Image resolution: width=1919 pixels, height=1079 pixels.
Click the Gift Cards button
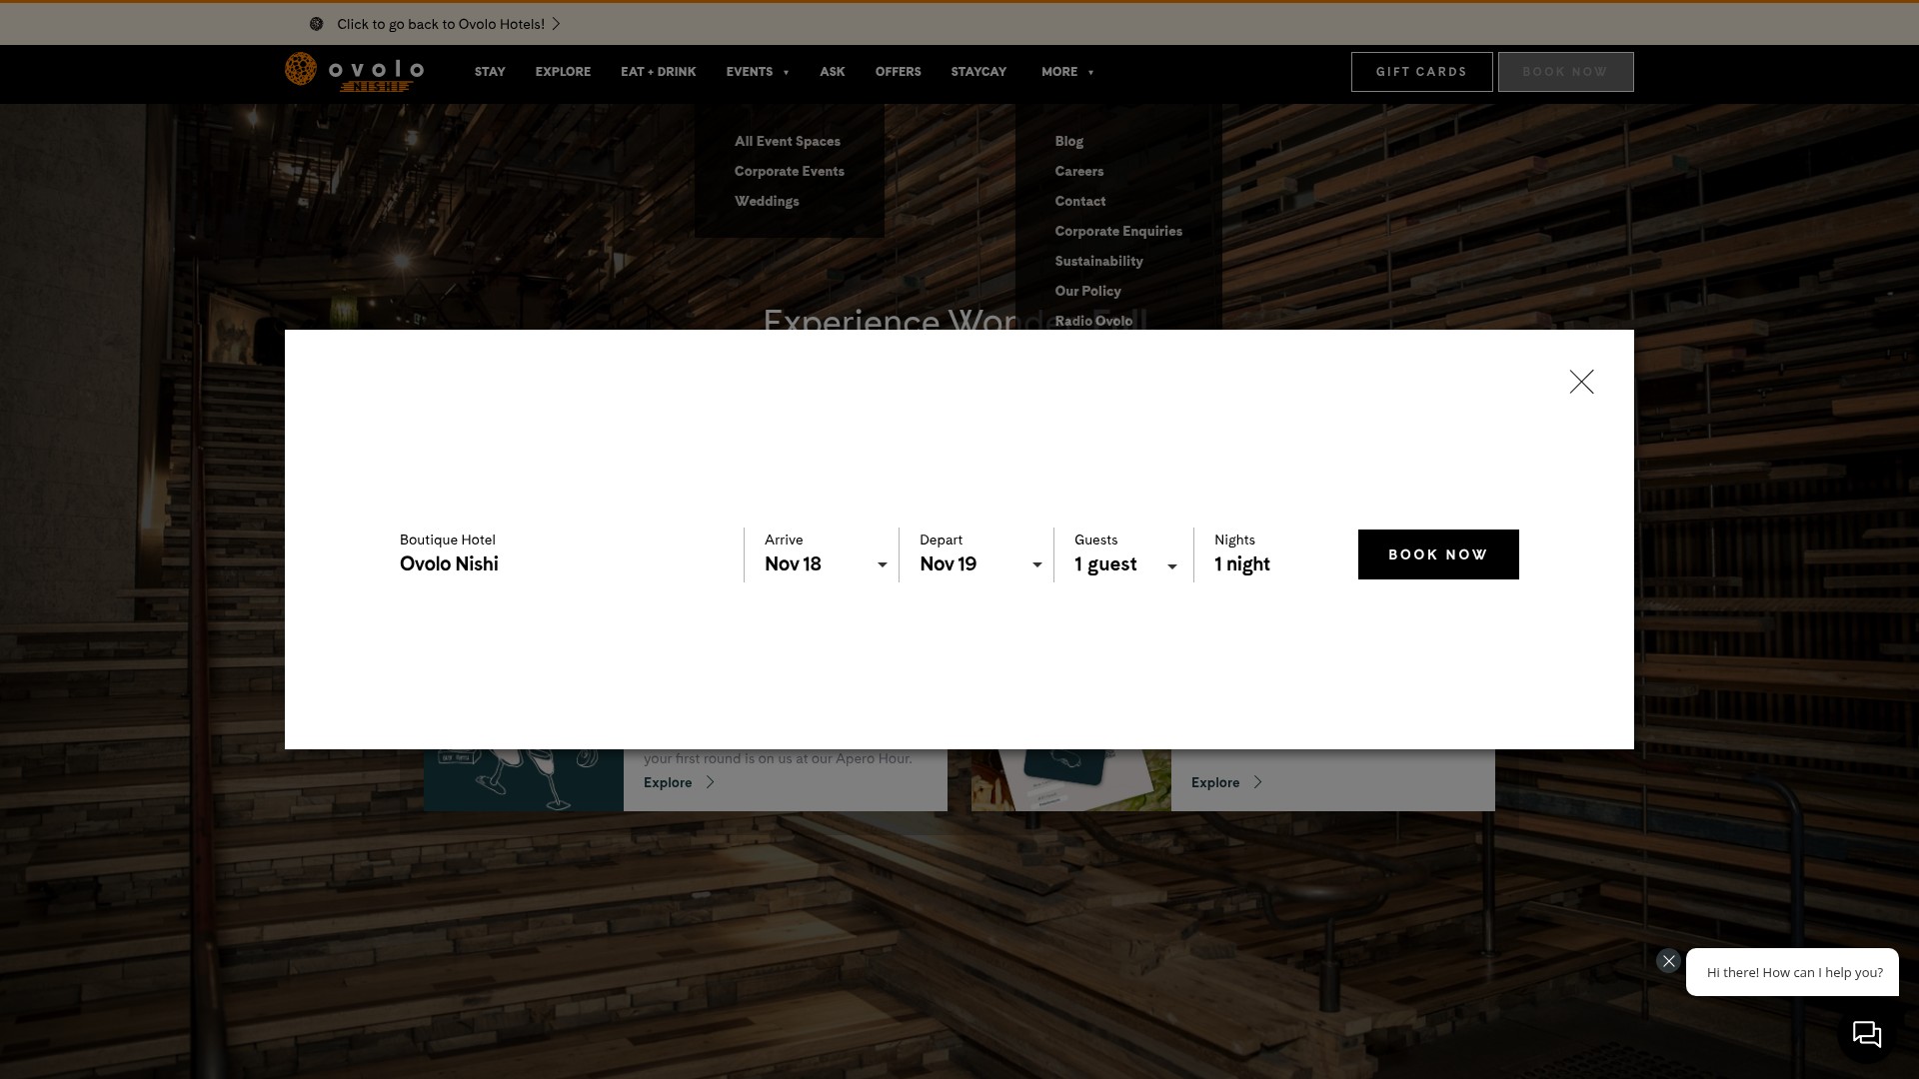1421,72
